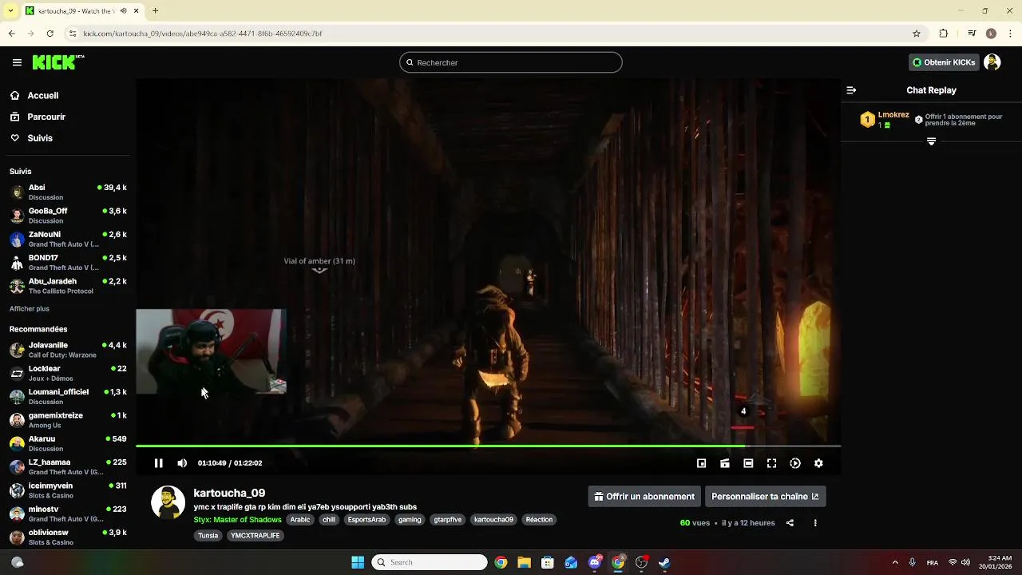The image size is (1022, 575).
Task: Open the hamburger menu next to Kick logo
Action: point(17,62)
